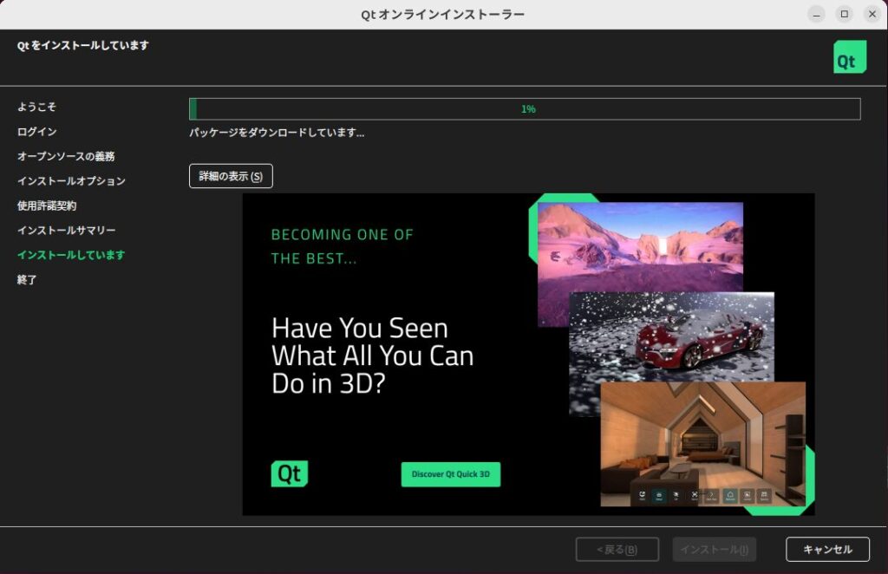The height and width of the screenshot is (574, 888).
Task: Maximize the Qt installer window
Action: click(844, 14)
